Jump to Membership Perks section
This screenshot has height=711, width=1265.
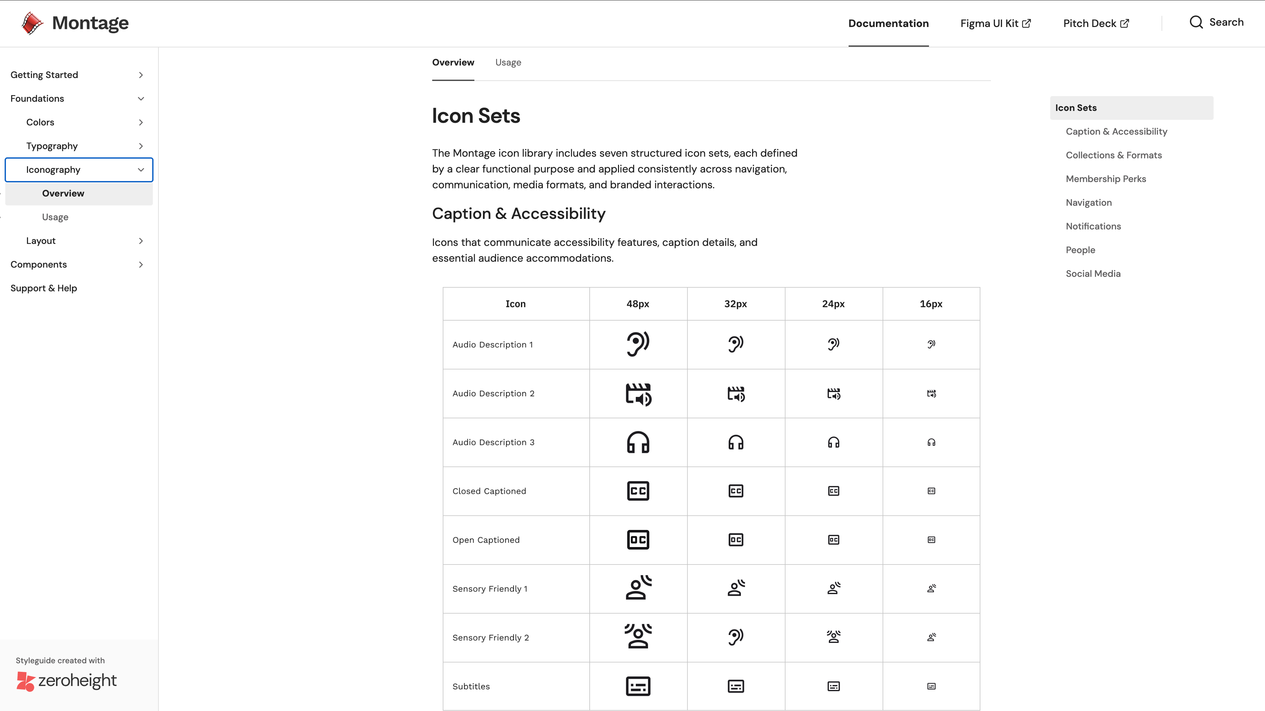click(1106, 179)
